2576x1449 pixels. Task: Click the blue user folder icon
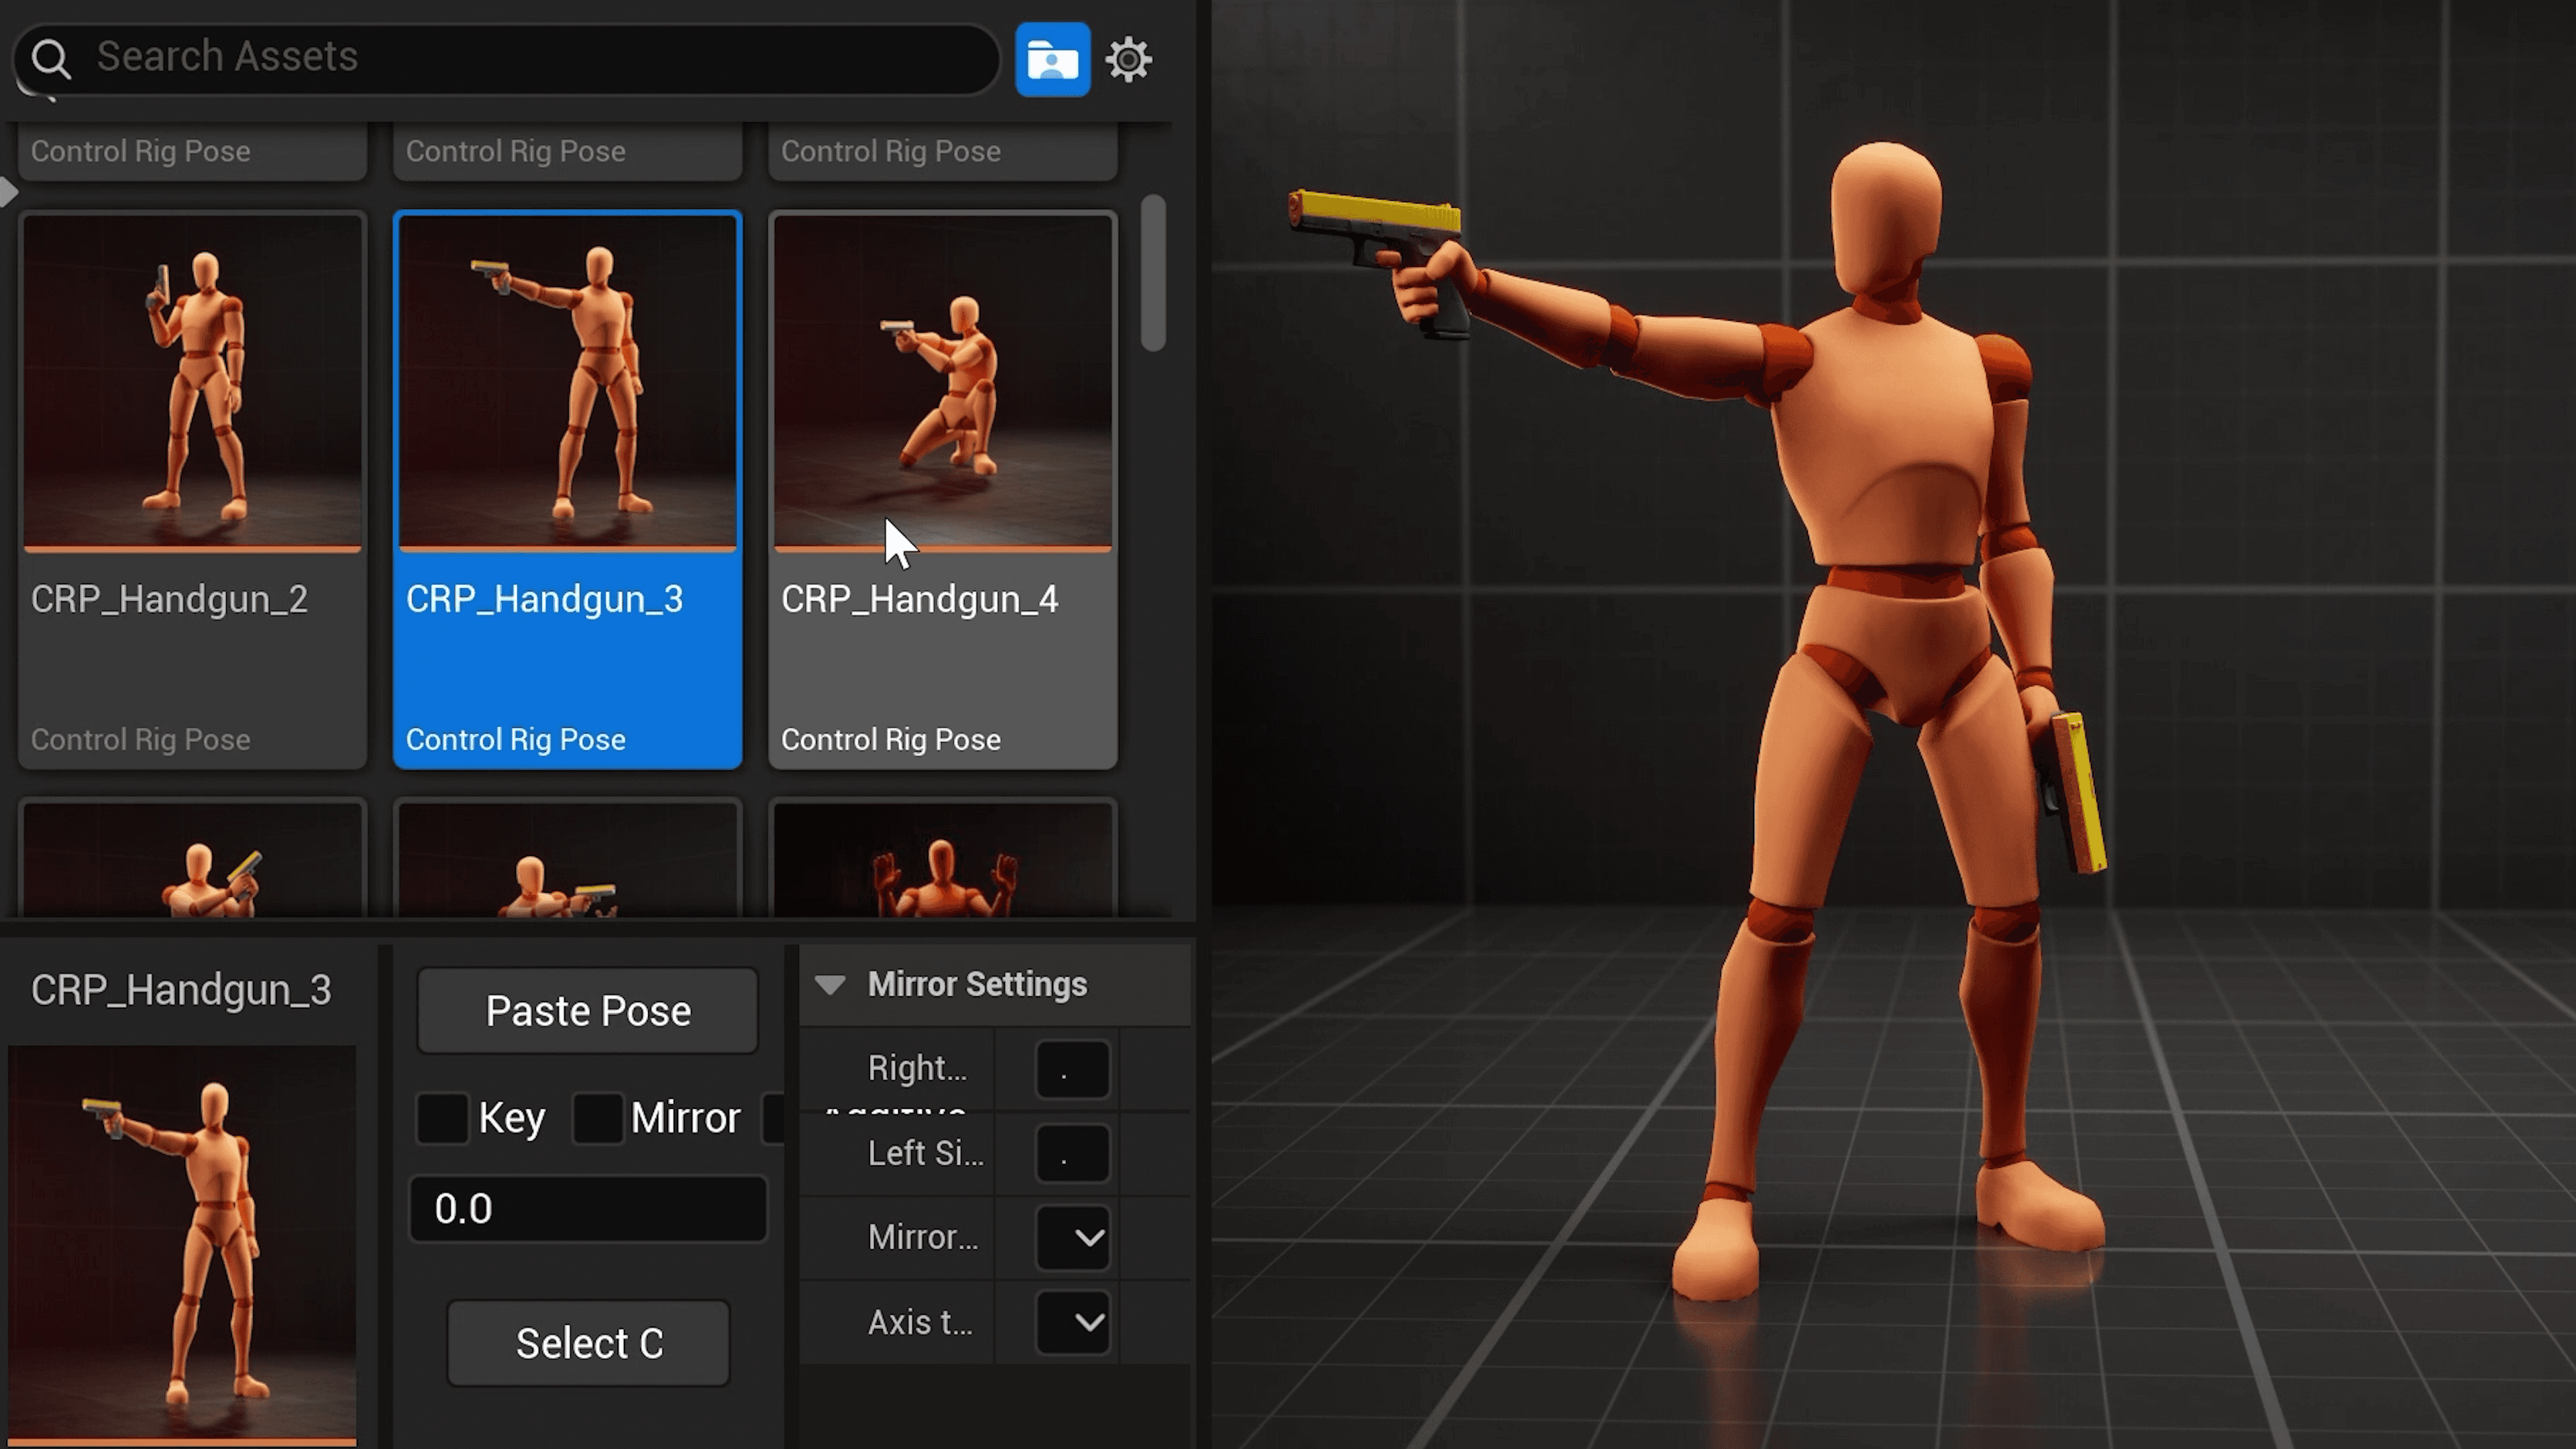[x=1052, y=60]
